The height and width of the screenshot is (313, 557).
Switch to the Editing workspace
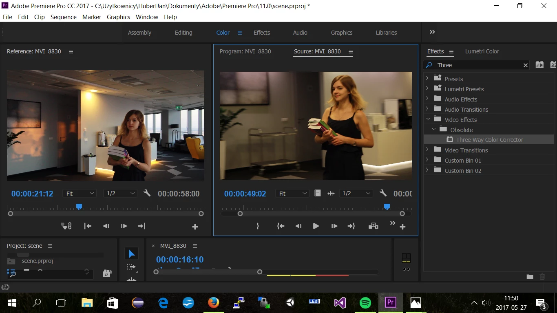[183, 33]
